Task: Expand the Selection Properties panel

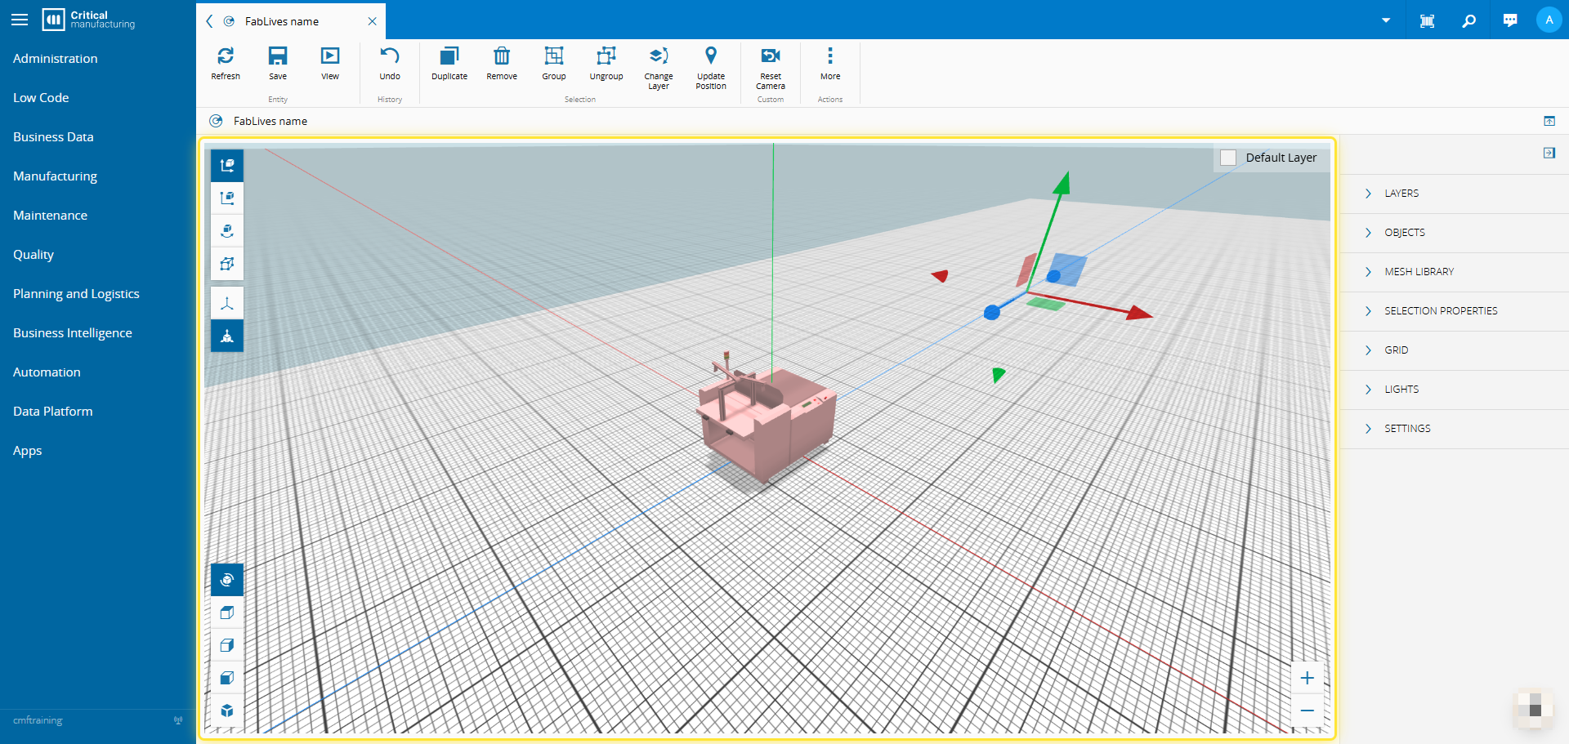Action: [1440, 311]
